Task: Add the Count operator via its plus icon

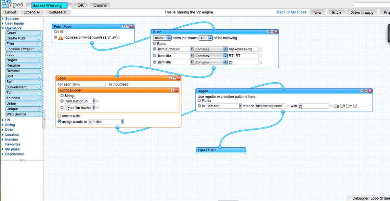Action: [40, 33]
